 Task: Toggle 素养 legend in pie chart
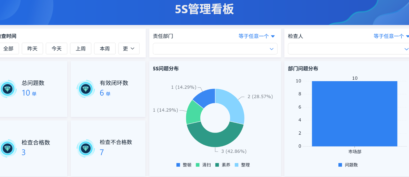coord(223,165)
